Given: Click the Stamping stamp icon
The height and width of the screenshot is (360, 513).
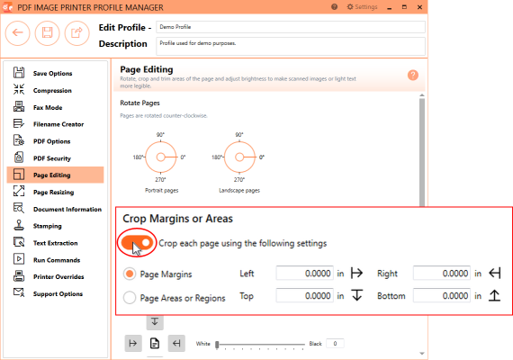Looking at the screenshot, I should click(19, 225).
